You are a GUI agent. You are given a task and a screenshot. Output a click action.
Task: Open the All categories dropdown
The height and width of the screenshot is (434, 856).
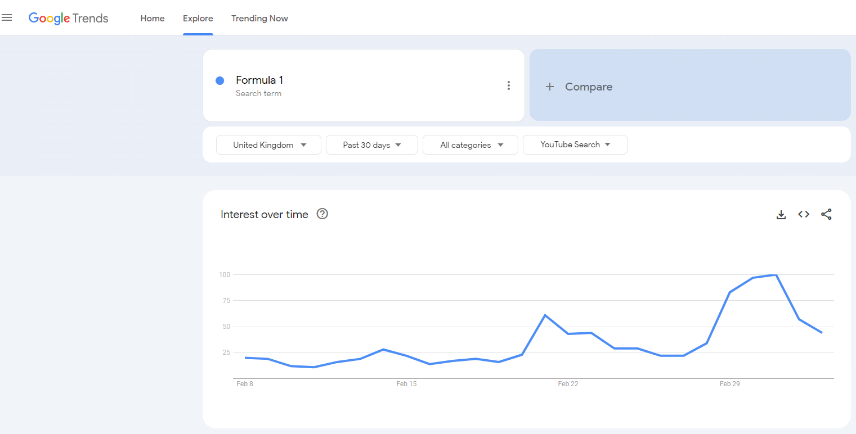coord(470,144)
